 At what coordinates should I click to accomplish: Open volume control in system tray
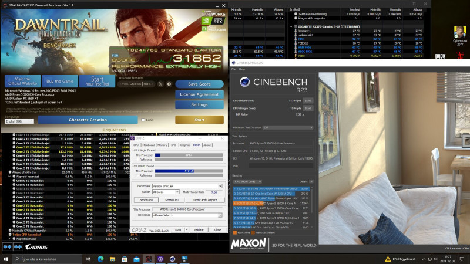[435, 259]
